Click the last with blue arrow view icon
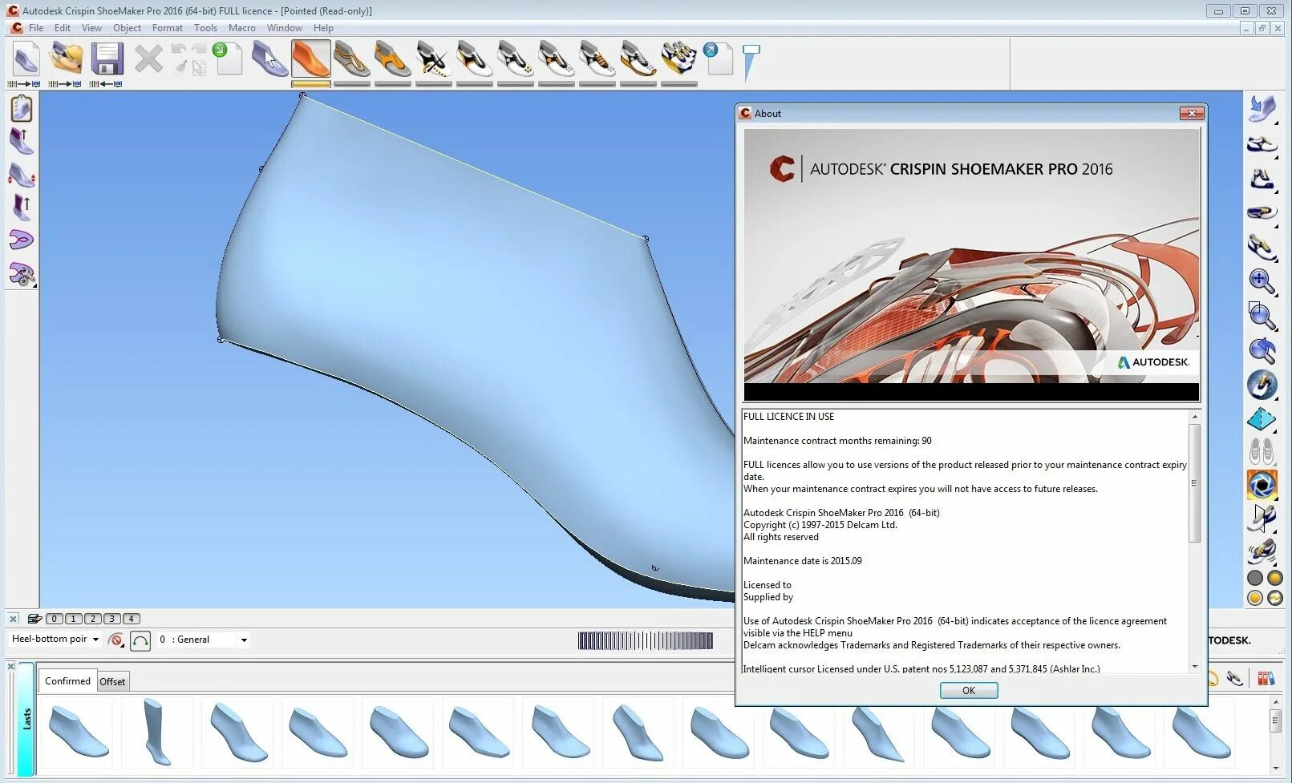Image resolution: width=1292 pixels, height=783 pixels. pyautogui.click(x=1262, y=108)
